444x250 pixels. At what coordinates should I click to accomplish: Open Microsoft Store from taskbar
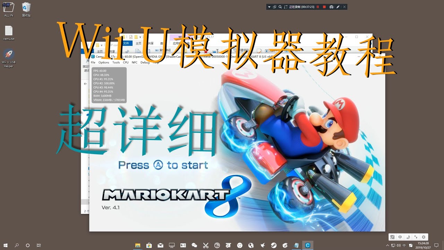pyautogui.click(x=149, y=245)
